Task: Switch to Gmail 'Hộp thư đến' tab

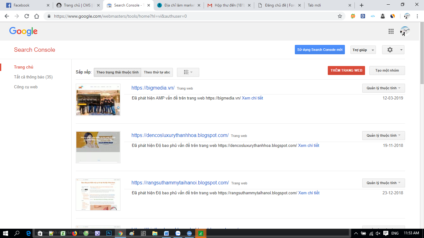Action: (x=228, y=5)
